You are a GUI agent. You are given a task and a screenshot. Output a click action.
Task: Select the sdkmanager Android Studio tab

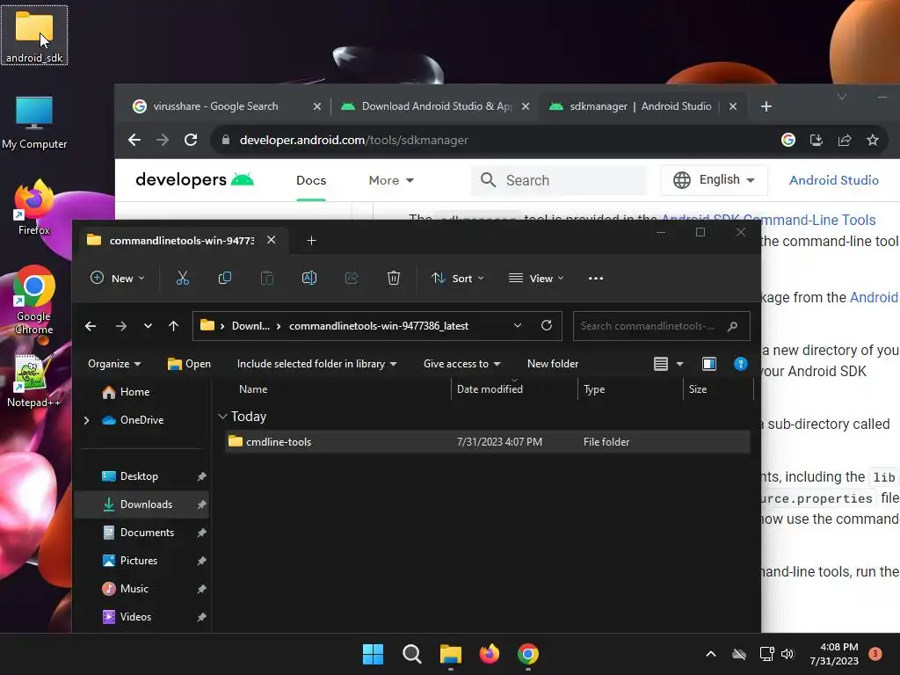(x=642, y=106)
